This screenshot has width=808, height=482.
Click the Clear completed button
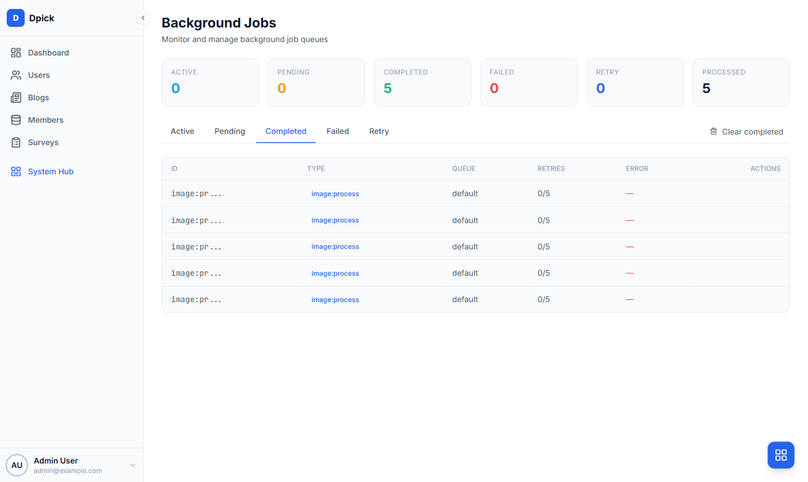[x=746, y=132]
